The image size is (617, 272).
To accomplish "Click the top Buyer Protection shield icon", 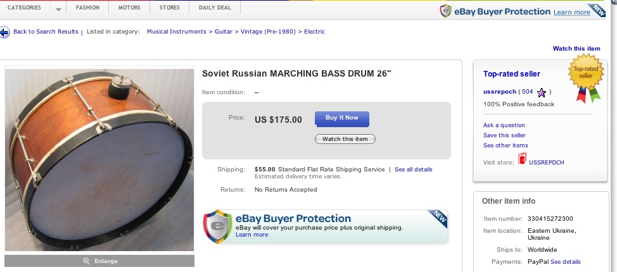I will click(x=446, y=11).
